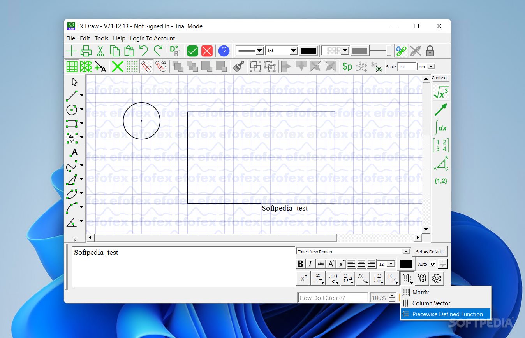525x338 pixels.
Task: Toggle Italic text formatting
Action: [x=310, y=264]
